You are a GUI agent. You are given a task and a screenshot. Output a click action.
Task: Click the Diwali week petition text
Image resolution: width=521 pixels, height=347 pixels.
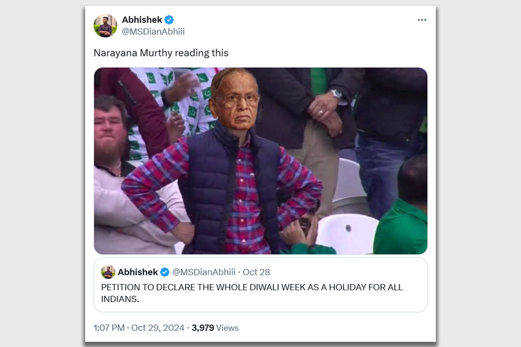(252, 293)
